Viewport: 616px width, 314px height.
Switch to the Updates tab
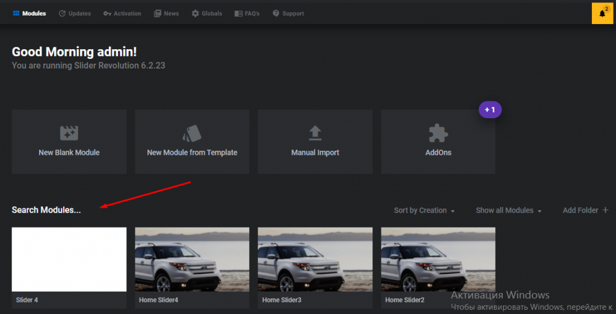pyautogui.click(x=75, y=13)
